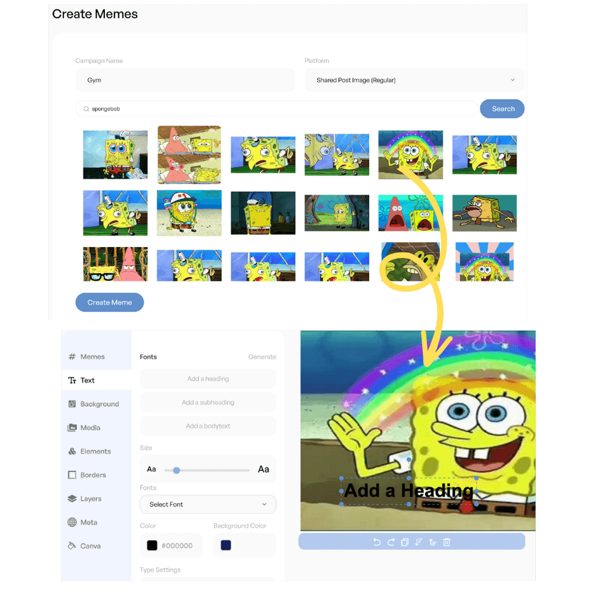Image resolution: width=610 pixels, height=610 pixels.
Task: Select the SpongeBob with glasses and Patrick thumbnail
Action: (x=115, y=264)
